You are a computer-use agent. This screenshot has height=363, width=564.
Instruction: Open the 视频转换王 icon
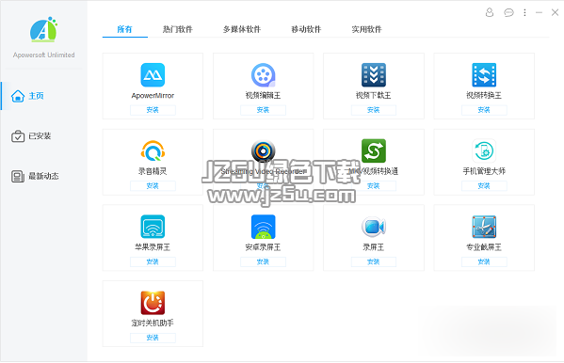[x=484, y=74]
